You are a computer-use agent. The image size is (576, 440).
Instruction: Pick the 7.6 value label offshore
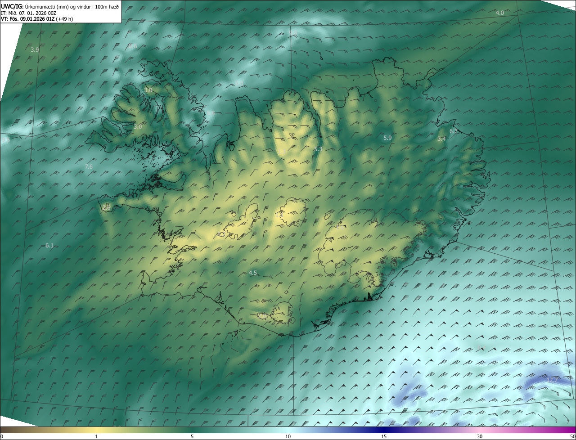[89, 167]
